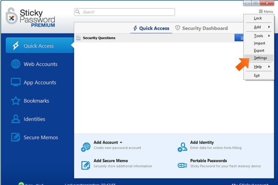Click the Security Questions document icon
Viewport: 278px width, 185px height.
click(78, 38)
